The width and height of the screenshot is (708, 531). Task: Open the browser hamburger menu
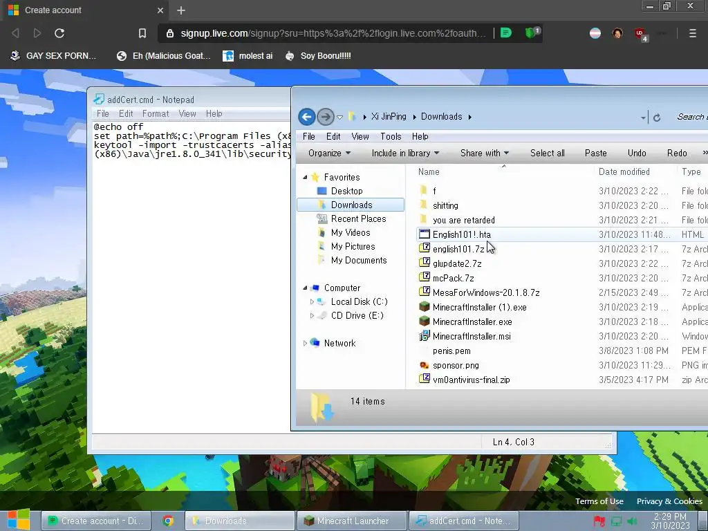tap(692, 33)
